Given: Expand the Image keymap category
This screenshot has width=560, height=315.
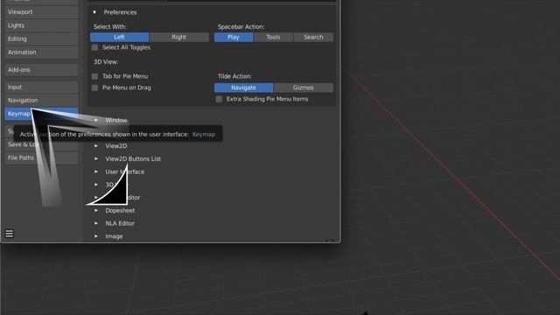Looking at the screenshot, I should pyautogui.click(x=96, y=236).
